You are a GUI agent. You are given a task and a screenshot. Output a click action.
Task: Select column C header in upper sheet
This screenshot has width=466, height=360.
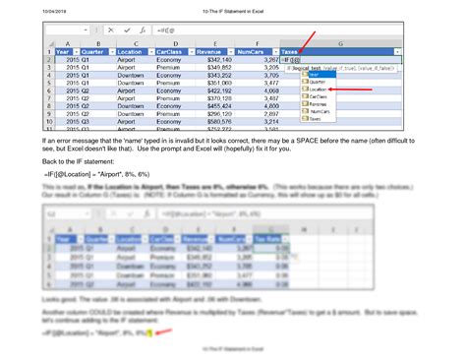click(136, 44)
